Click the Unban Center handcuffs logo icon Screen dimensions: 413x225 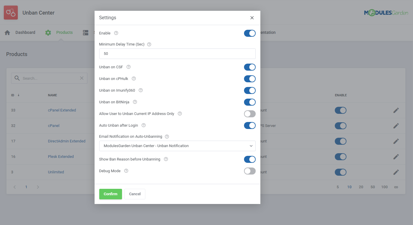click(11, 13)
